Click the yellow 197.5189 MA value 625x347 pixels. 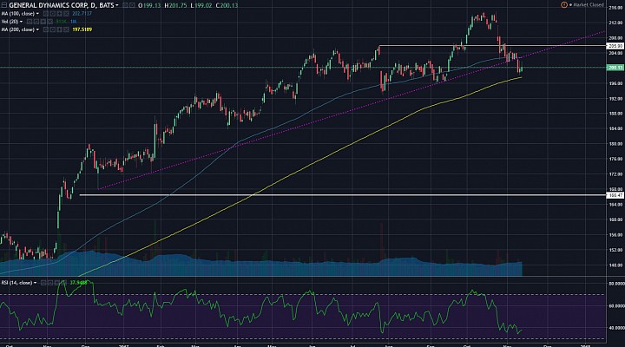point(82,29)
